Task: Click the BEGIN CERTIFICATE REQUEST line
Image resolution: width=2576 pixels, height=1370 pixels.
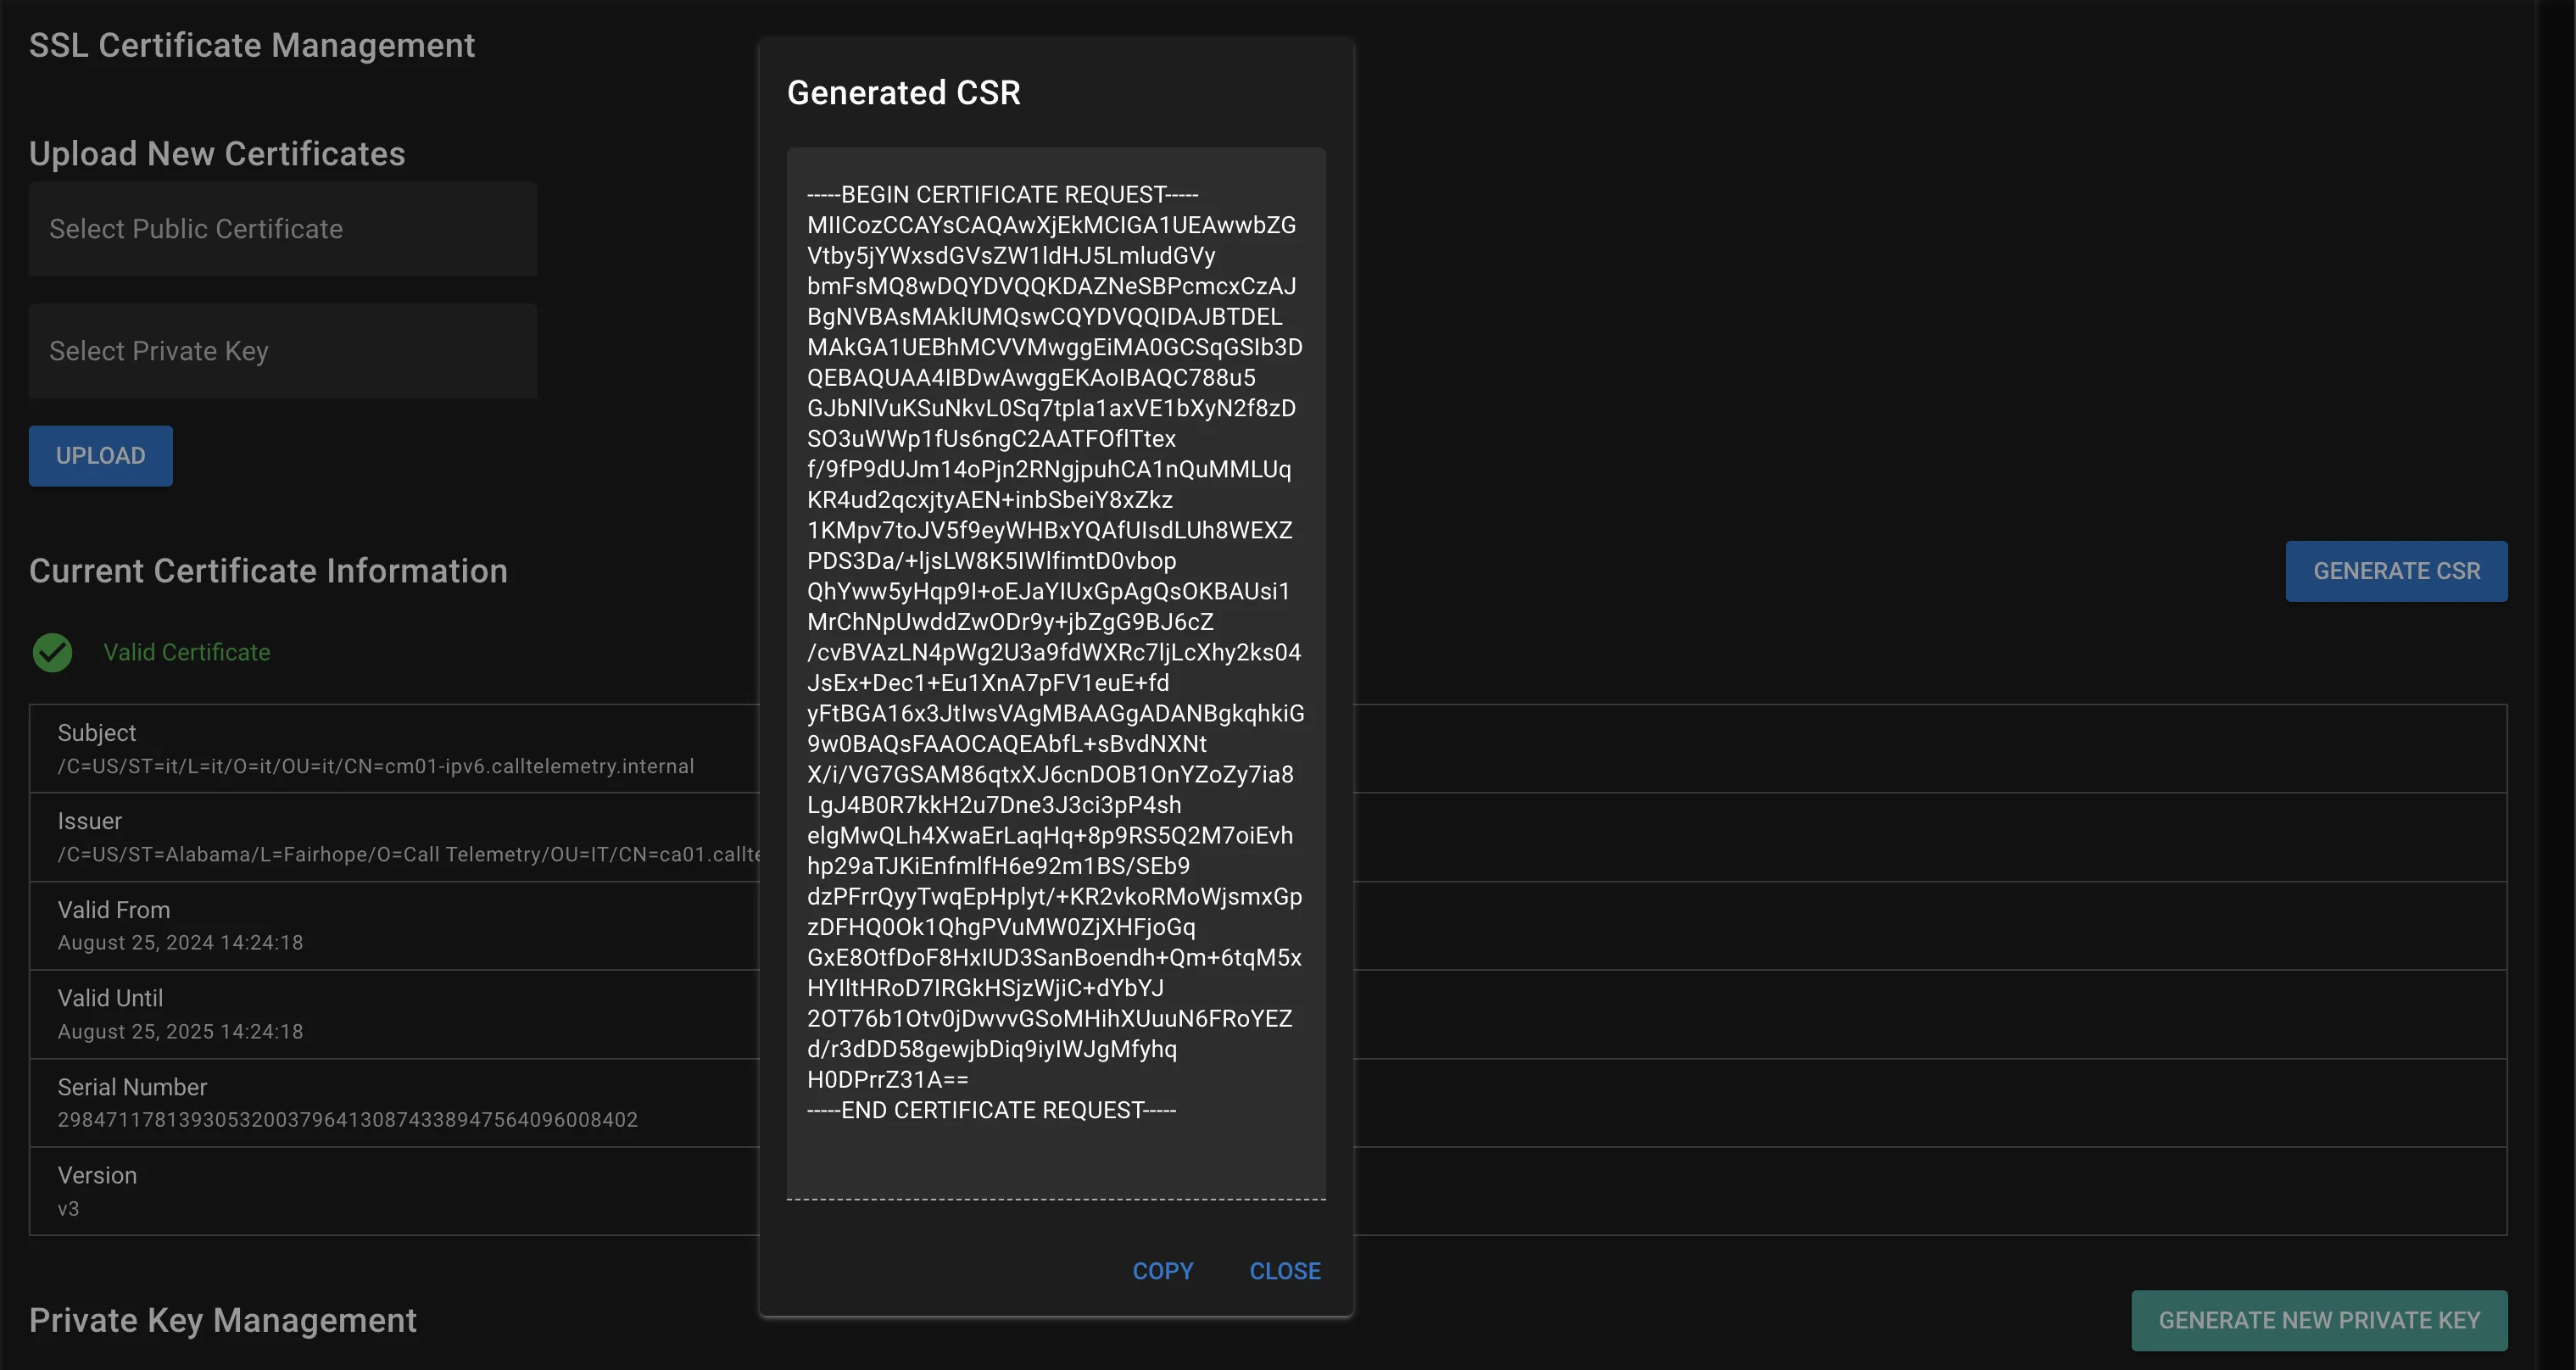Action: [1002, 194]
